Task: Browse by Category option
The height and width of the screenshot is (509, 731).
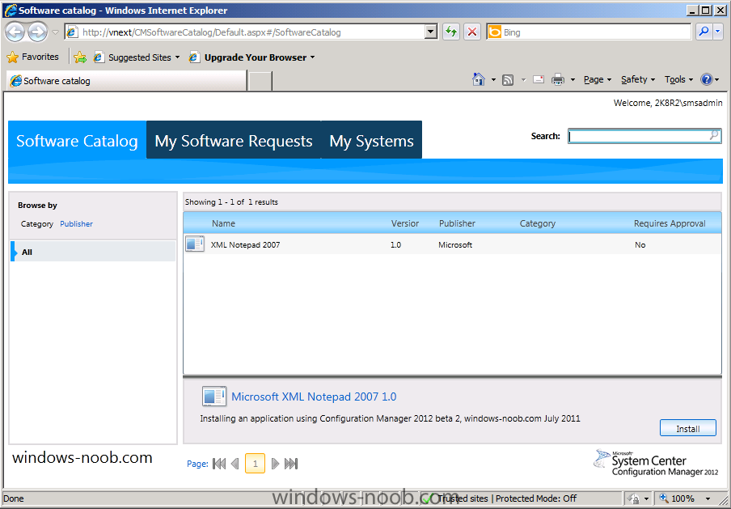Action: 37,224
